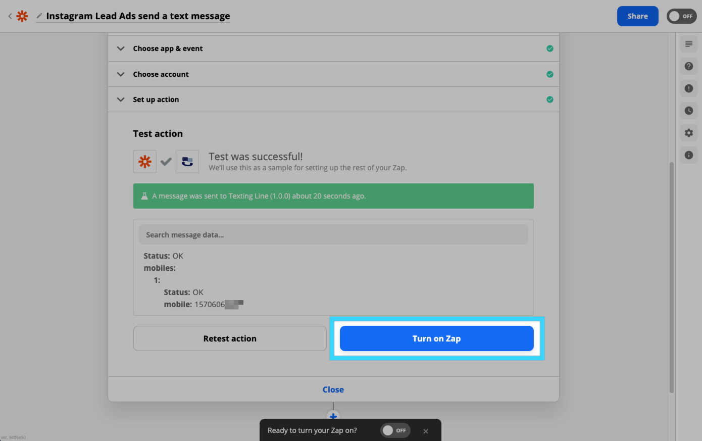Viewport: 702px width, 441px height.
Task: Open the info details icon in sidebar
Action: click(688, 155)
